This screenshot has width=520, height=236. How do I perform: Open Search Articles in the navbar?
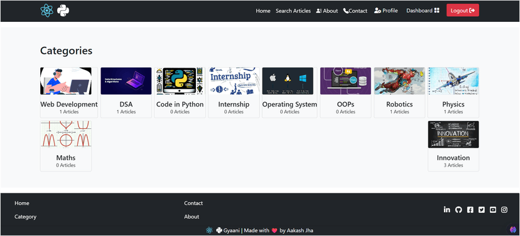tap(293, 11)
